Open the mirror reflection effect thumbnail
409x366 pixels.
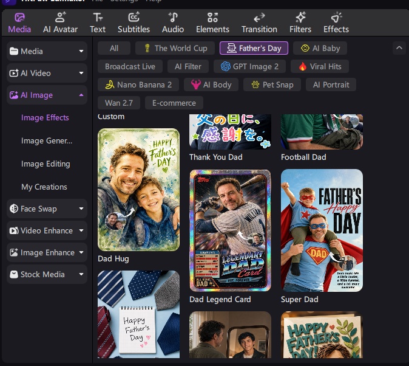(x=231, y=334)
